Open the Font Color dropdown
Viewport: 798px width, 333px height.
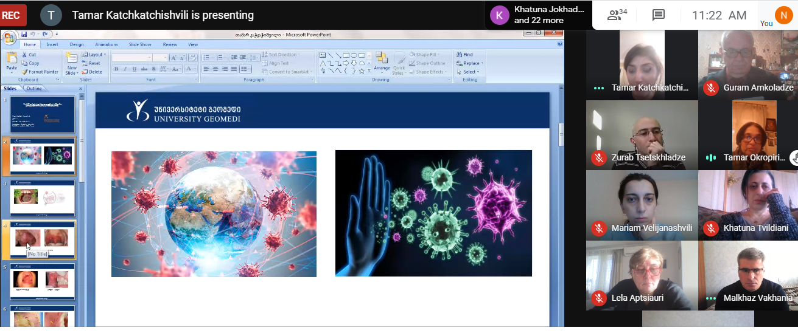190,69
